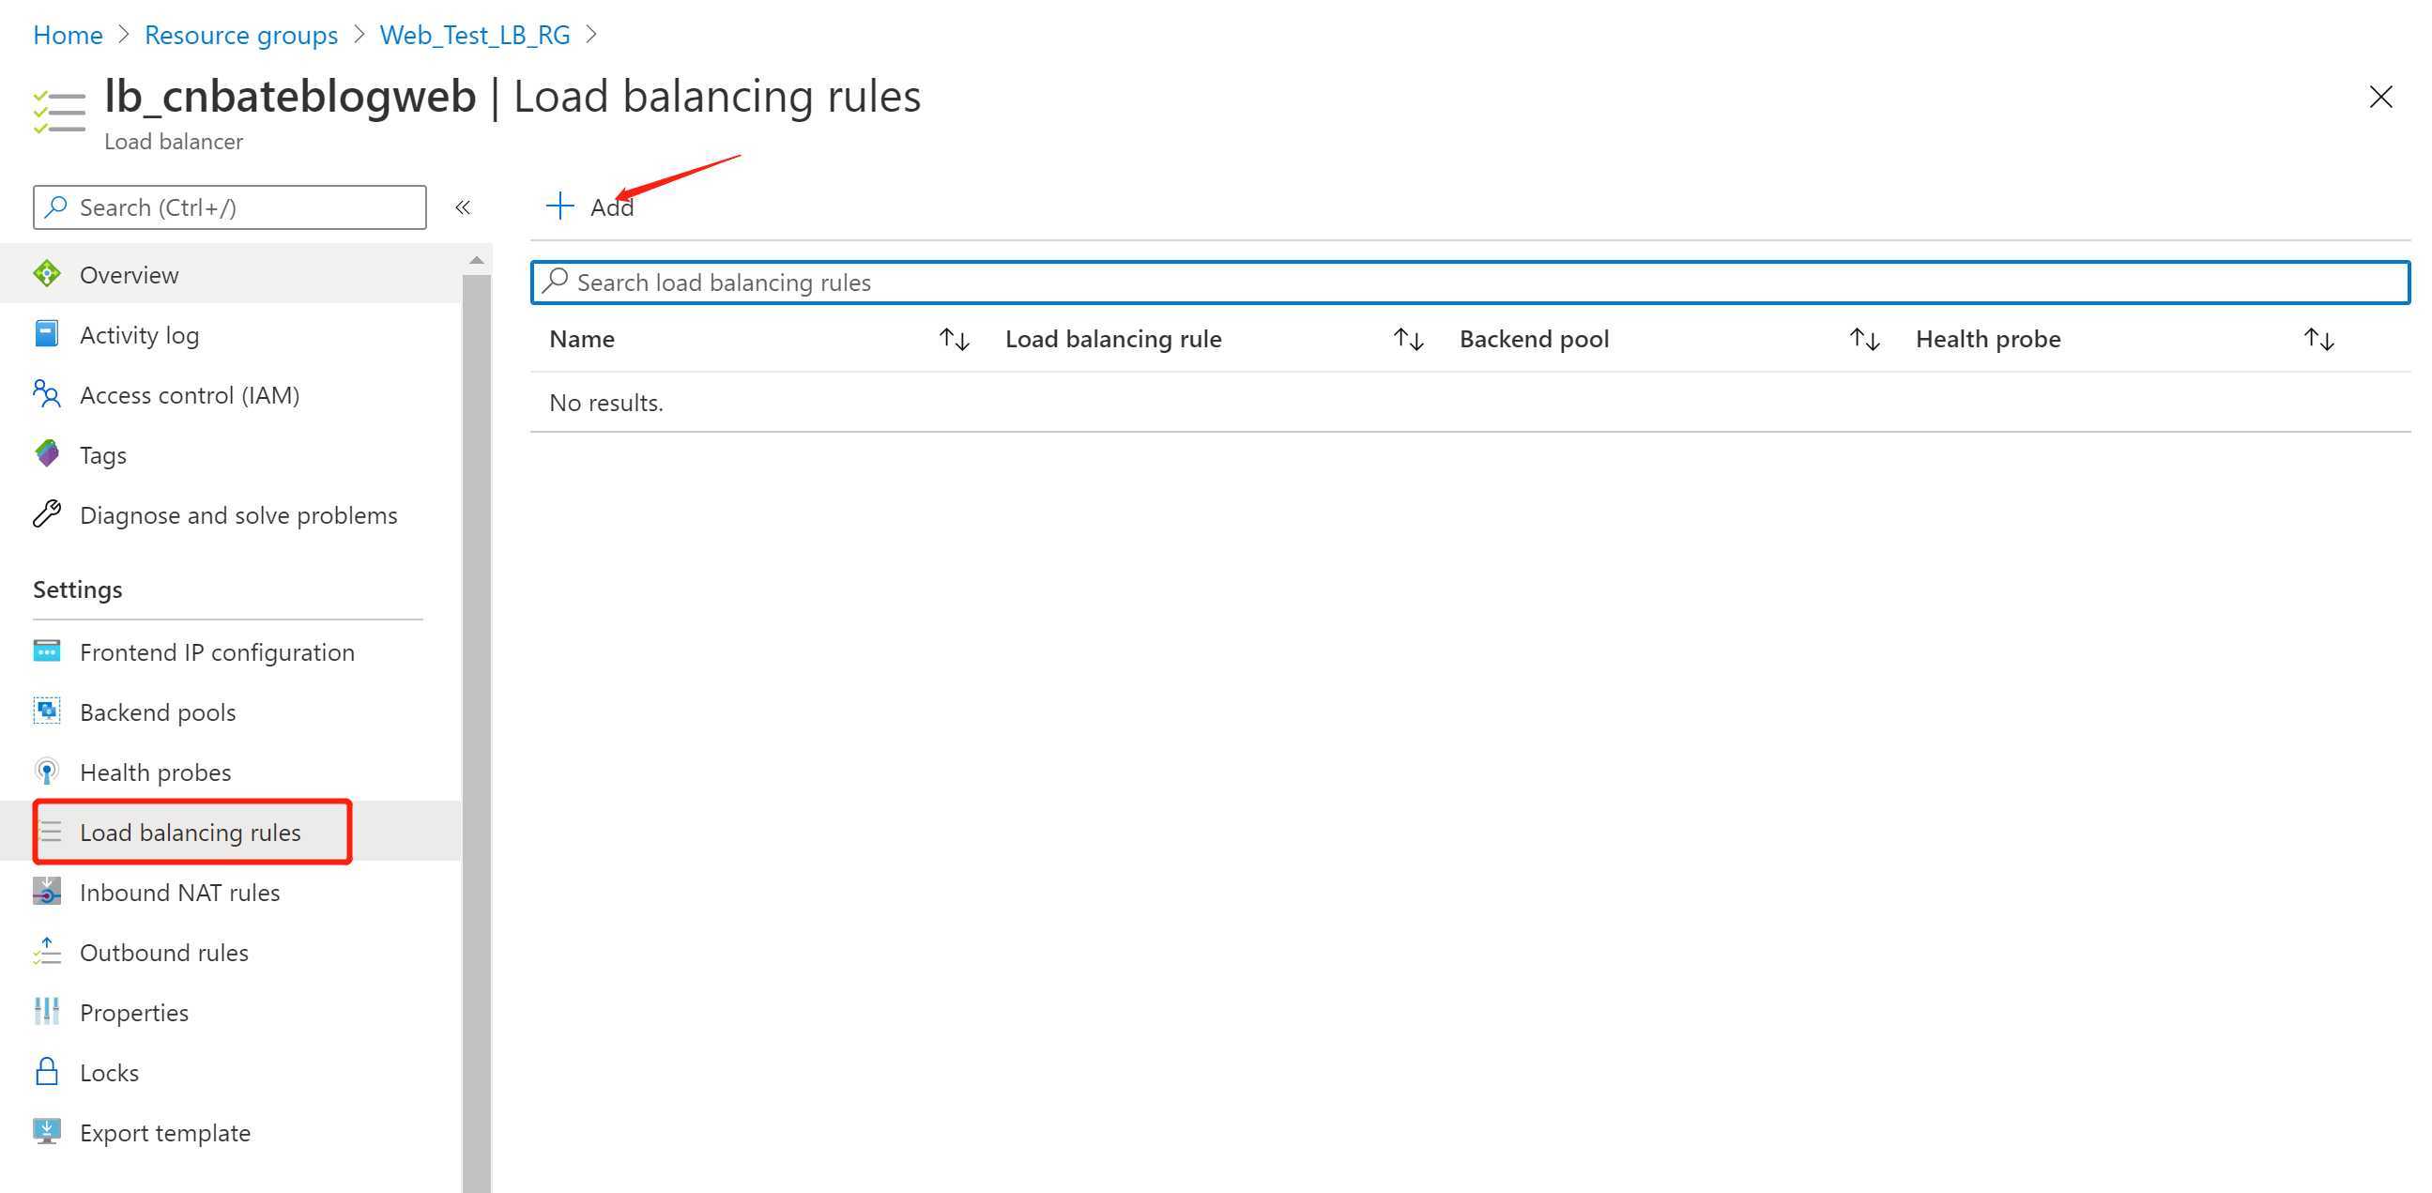Click the Backend pool column header
Image resolution: width=2432 pixels, height=1193 pixels.
(1534, 339)
